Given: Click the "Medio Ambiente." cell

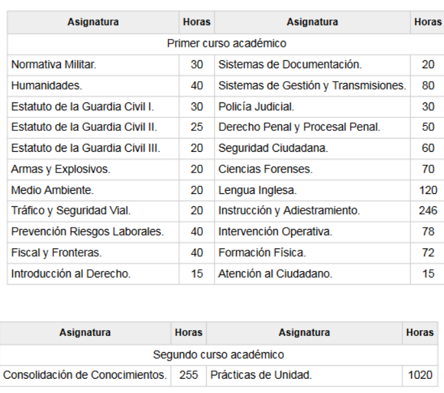Looking at the screenshot, I should coord(53,190).
